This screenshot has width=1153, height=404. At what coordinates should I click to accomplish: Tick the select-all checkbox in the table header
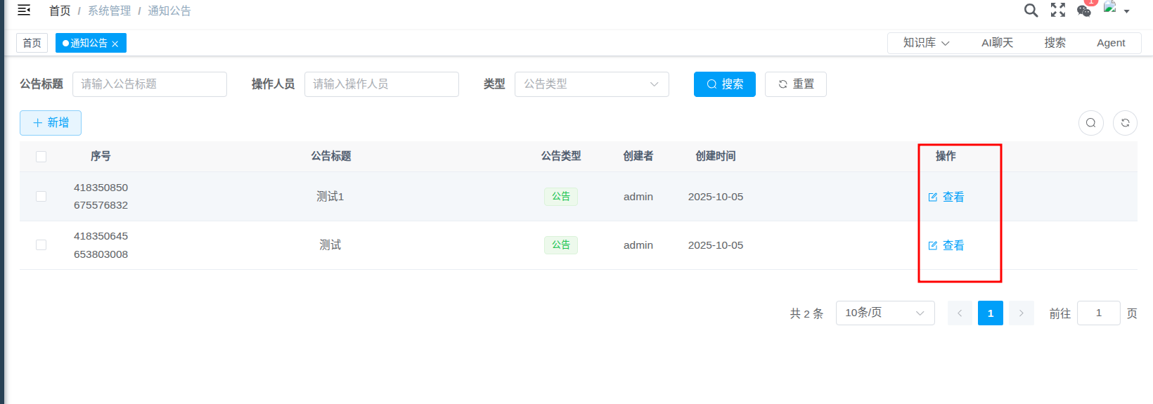point(41,157)
